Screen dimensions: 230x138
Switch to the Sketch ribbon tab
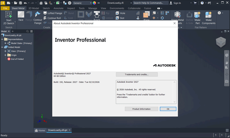click(46, 8)
